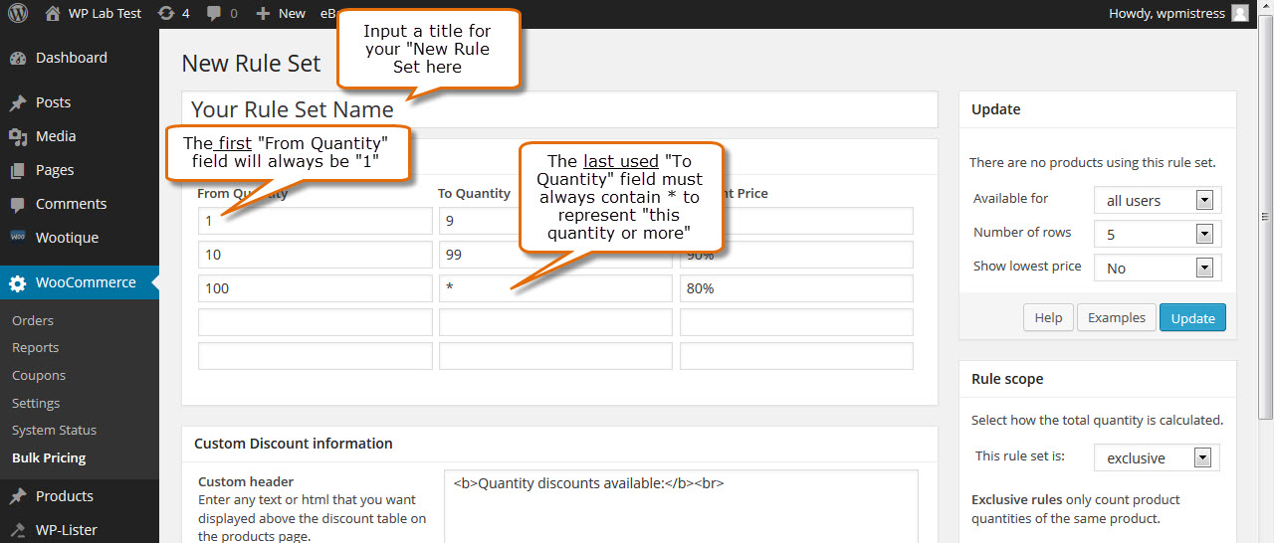Open the Orders submenu item
The height and width of the screenshot is (543, 1274).
[x=33, y=321]
